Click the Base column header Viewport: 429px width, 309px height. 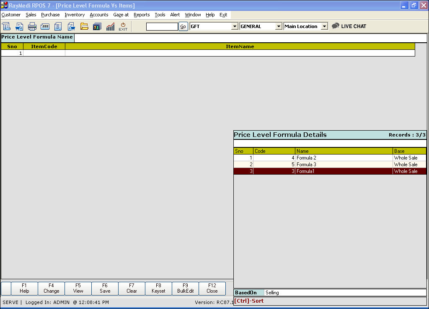click(410, 151)
